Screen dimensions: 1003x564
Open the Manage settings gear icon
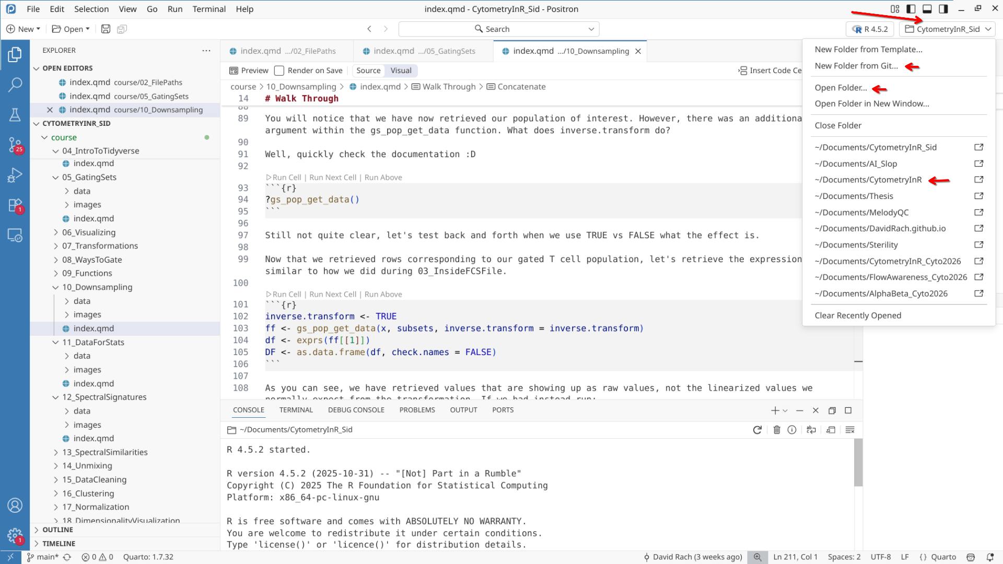pos(15,535)
